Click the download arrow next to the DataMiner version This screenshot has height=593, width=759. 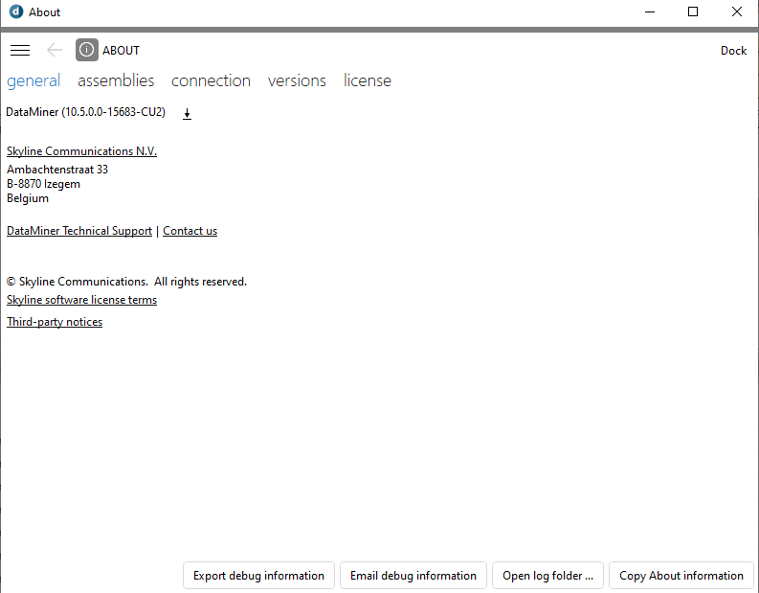click(x=187, y=114)
